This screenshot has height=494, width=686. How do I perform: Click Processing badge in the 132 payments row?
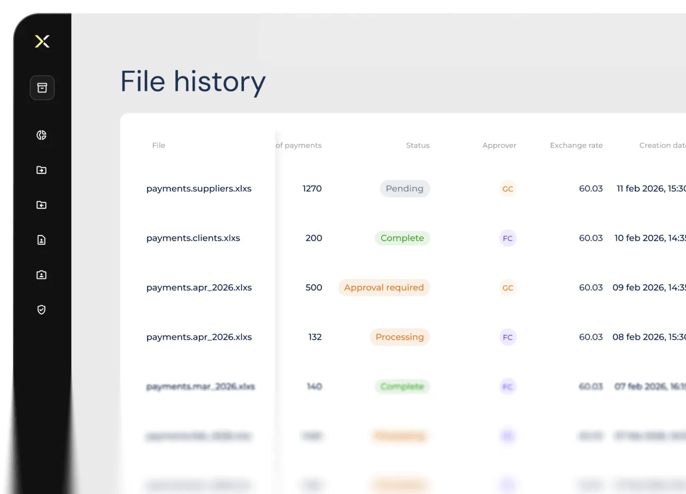click(x=400, y=337)
